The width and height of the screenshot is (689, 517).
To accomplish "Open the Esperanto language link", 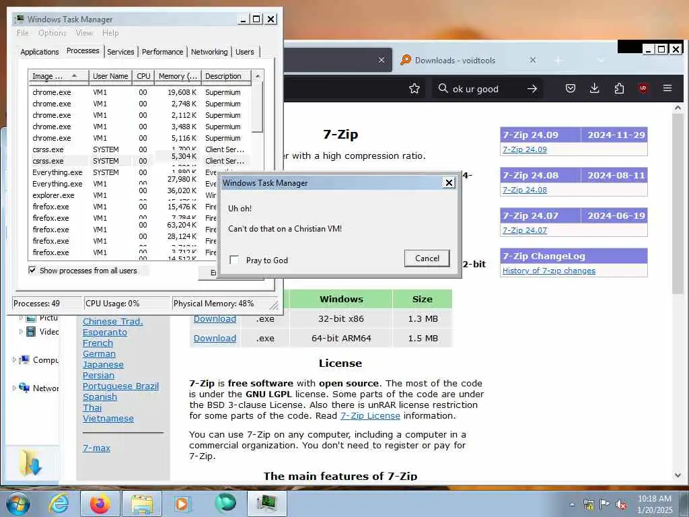I will pyautogui.click(x=104, y=333).
